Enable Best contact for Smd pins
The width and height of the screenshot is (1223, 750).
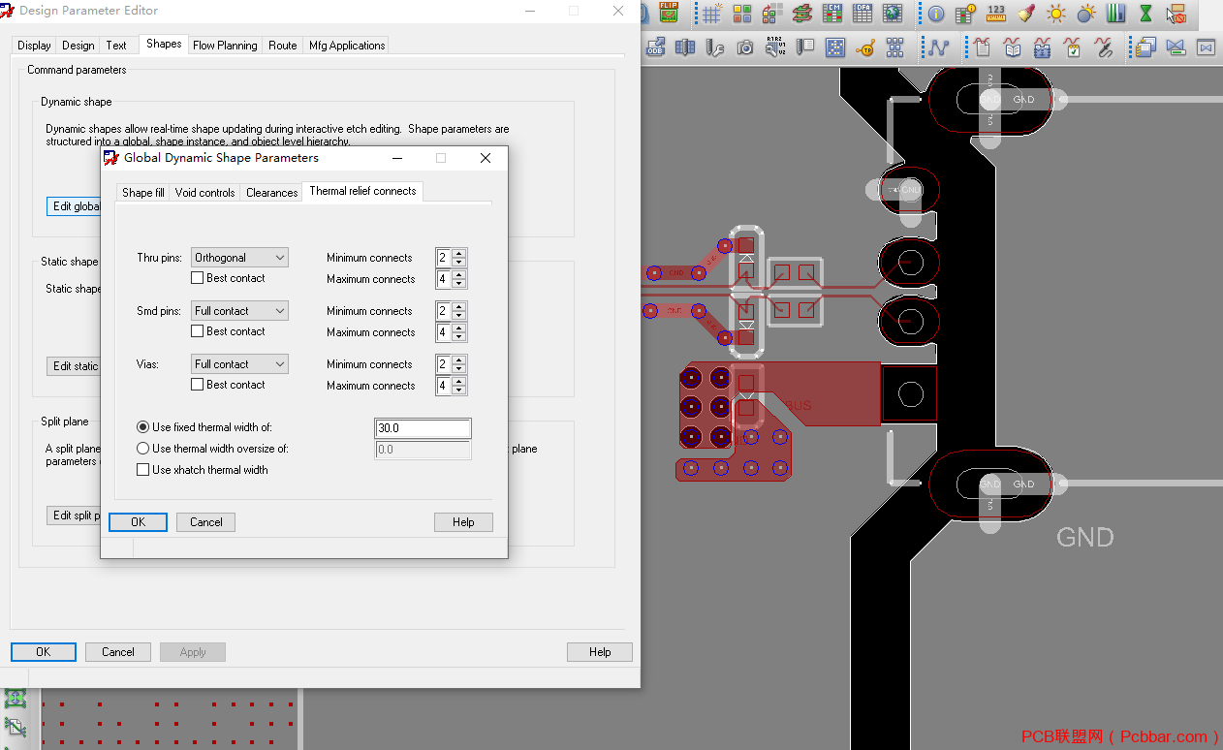(198, 331)
